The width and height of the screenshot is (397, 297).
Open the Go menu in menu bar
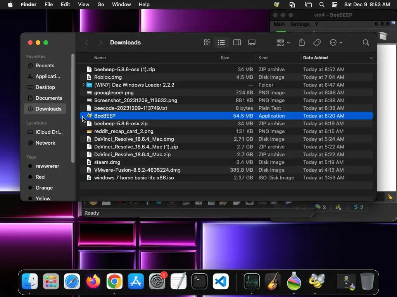(101, 5)
